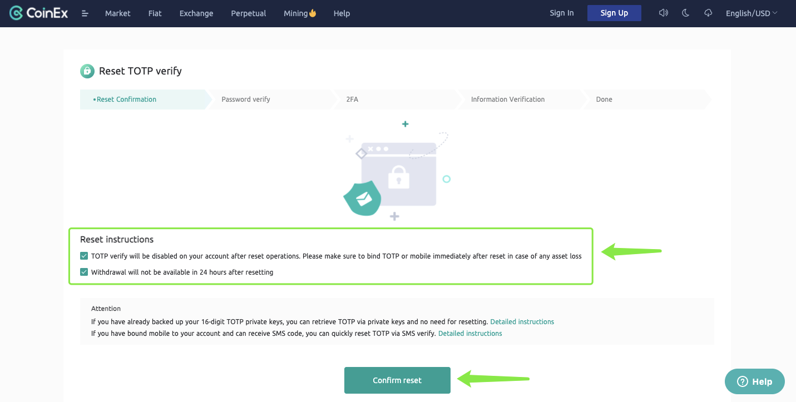The height and width of the screenshot is (402, 796).
Task: Click the question mark Help bubble icon
Action: (742, 381)
